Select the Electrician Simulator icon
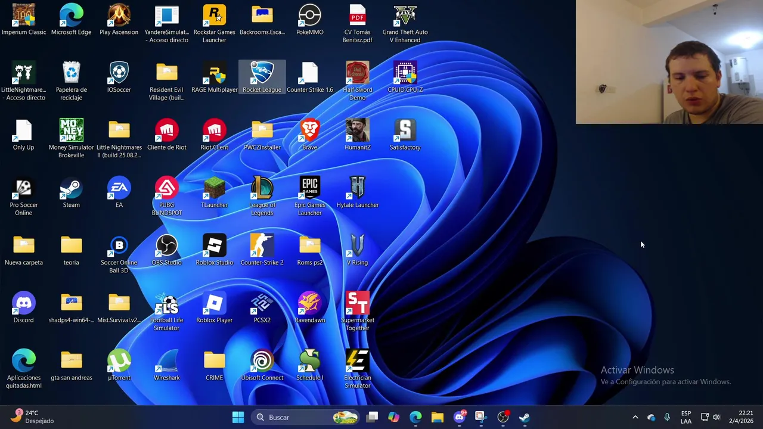763x429 pixels. [358, 369]
